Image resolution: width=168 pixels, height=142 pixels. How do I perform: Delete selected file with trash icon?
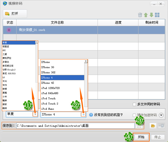140,15
